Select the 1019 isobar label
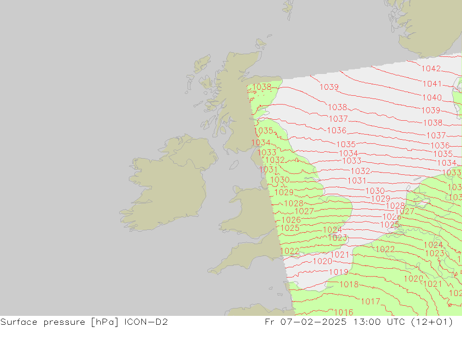Image resolution: width=462 pixels, height=339 pixels. click(x=339, y=272)
